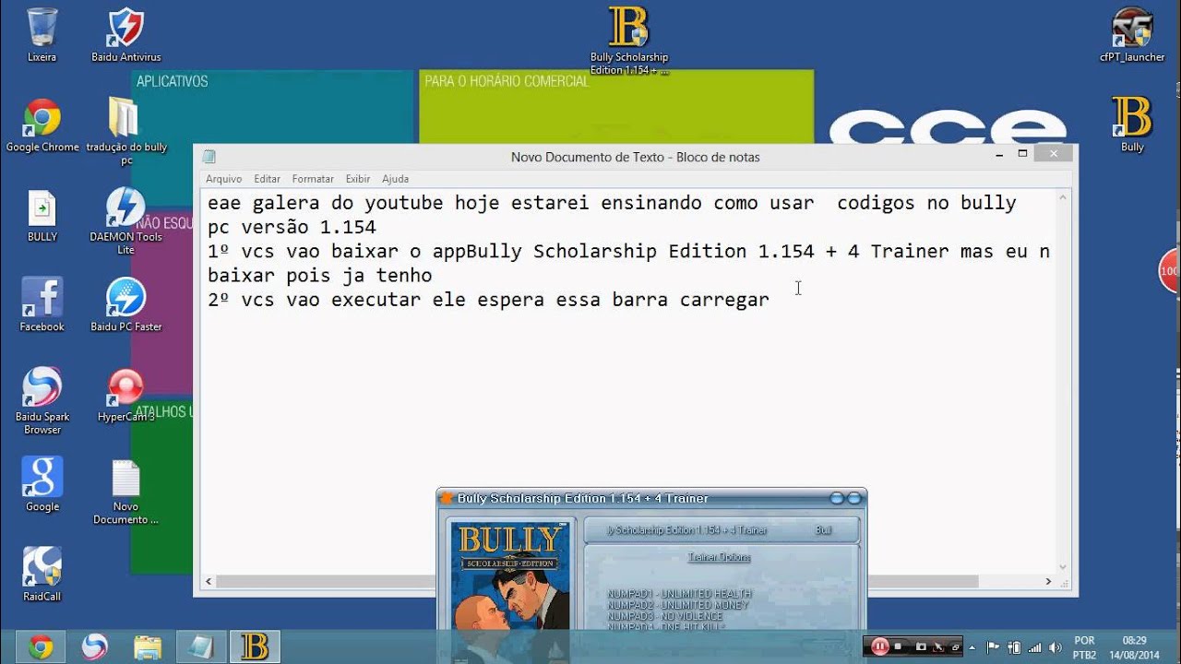Switch to Notepad via the taskbar button
Image resolution: width=1181 pixels, height=664 pixels.
(x=201, y=646)
